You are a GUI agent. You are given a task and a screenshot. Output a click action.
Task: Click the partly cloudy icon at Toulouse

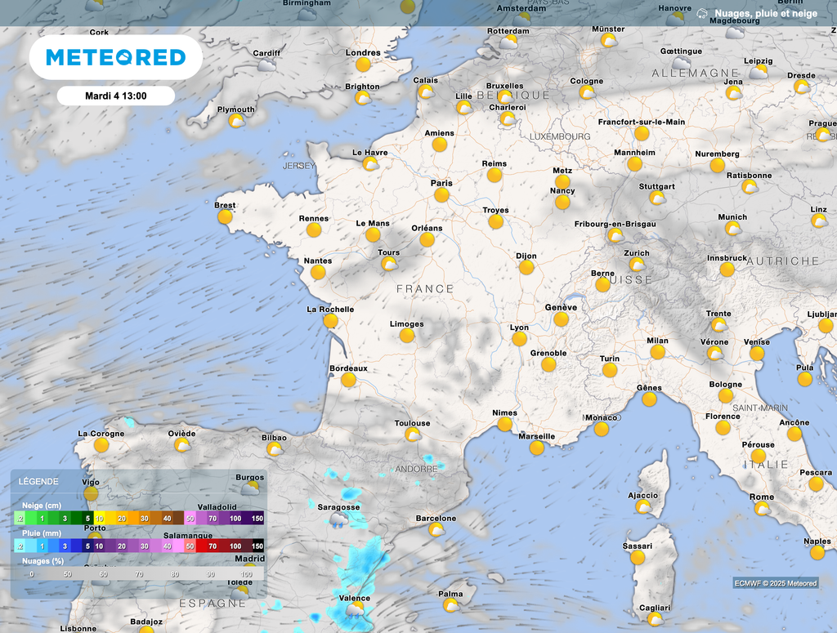coord(413,435)
